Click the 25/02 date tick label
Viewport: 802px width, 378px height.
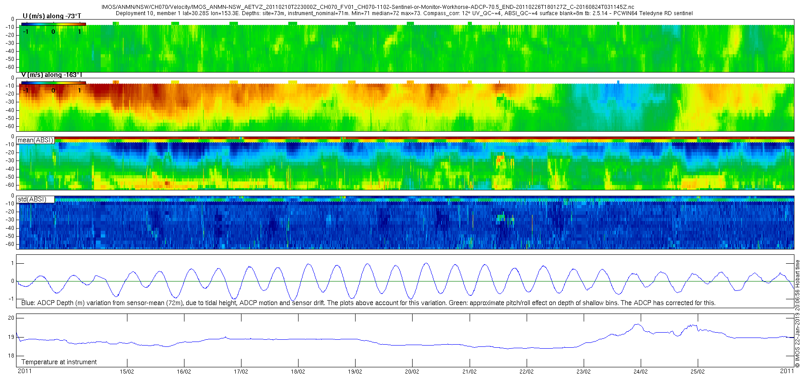coord(698,371)
